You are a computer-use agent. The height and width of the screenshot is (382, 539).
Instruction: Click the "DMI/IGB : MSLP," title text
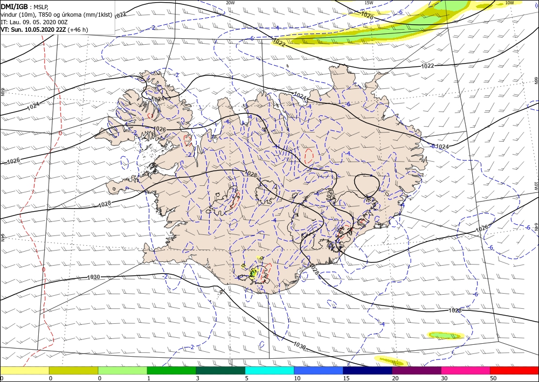25,7
